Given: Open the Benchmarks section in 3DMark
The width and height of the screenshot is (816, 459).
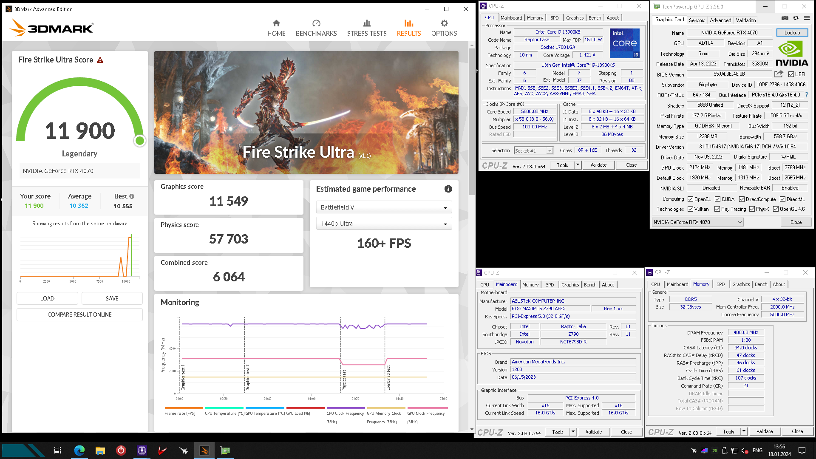Looking at the screenshot, I should pyautogui.click(x=316, y=28).
